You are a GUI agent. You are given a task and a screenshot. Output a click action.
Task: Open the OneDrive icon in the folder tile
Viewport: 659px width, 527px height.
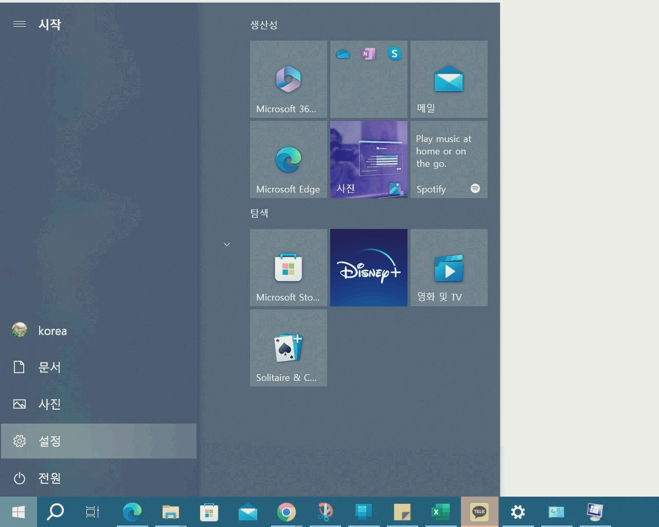point(343,54)
